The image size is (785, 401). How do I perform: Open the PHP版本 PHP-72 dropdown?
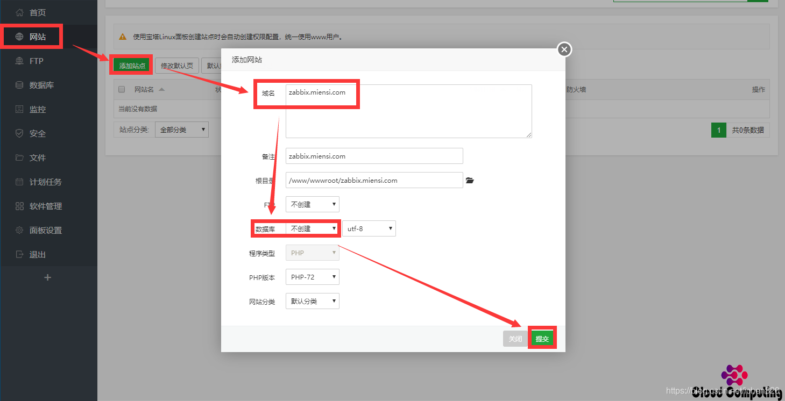312,276
